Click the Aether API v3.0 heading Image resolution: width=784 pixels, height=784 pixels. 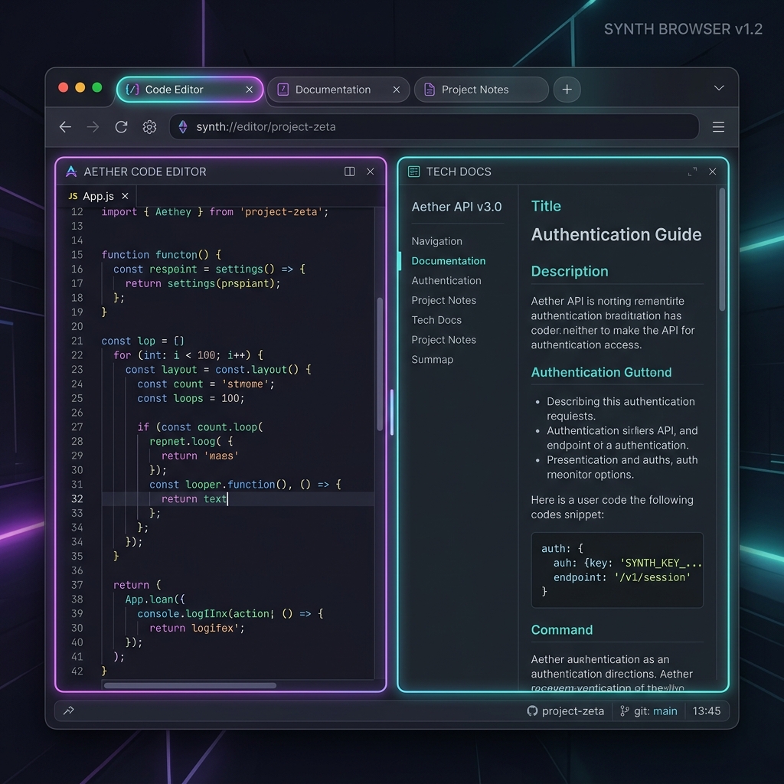point(456,207)
